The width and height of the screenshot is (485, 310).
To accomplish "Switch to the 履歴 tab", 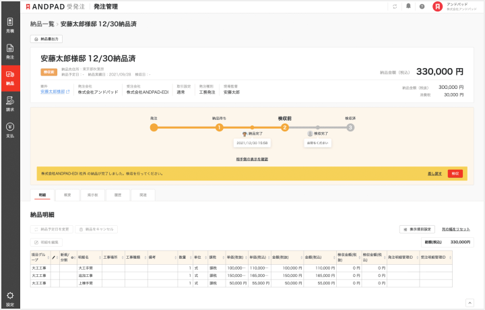I will tap(117, 194).
